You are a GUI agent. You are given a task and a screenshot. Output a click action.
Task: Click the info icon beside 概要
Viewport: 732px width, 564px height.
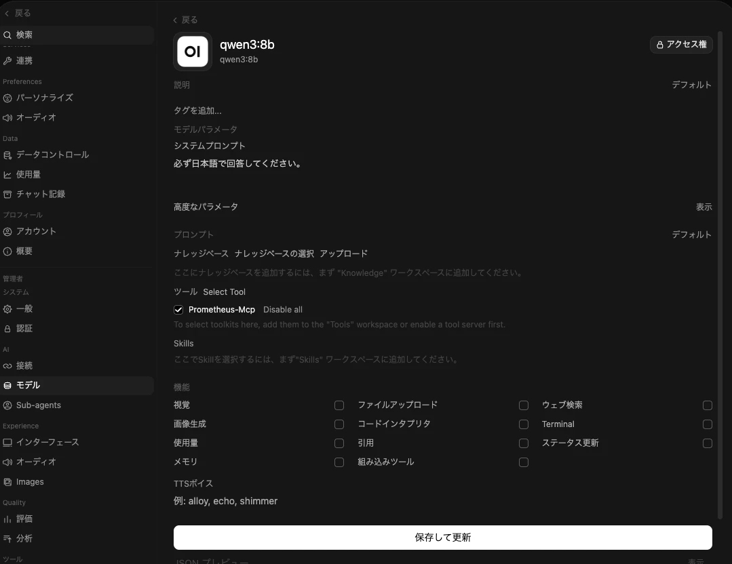click(7, 251)
